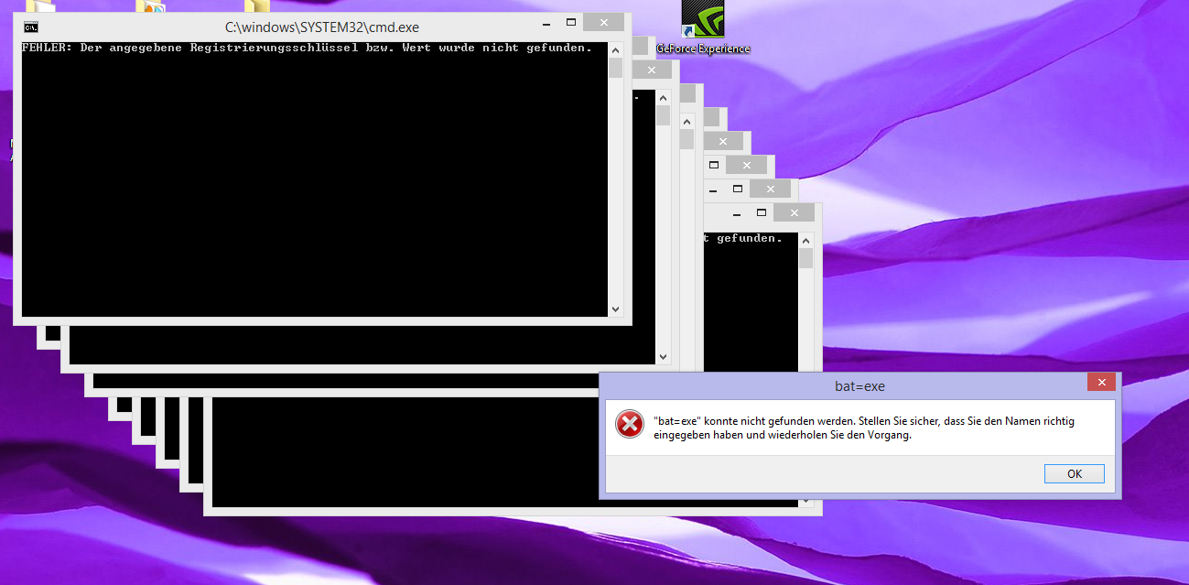This screenshot has height=585, width=1189.
Task: Click the C:\windows\SYSTEM32\cmd.exe title text
Action: point(322,27)
